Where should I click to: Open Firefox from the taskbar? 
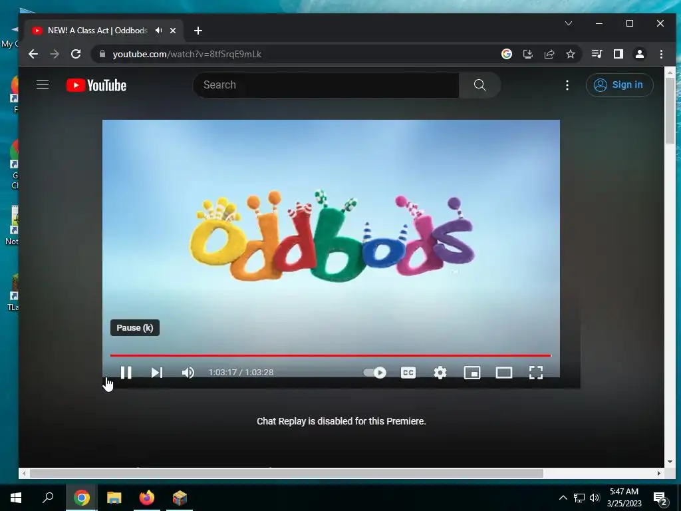[x=147, y=498]
